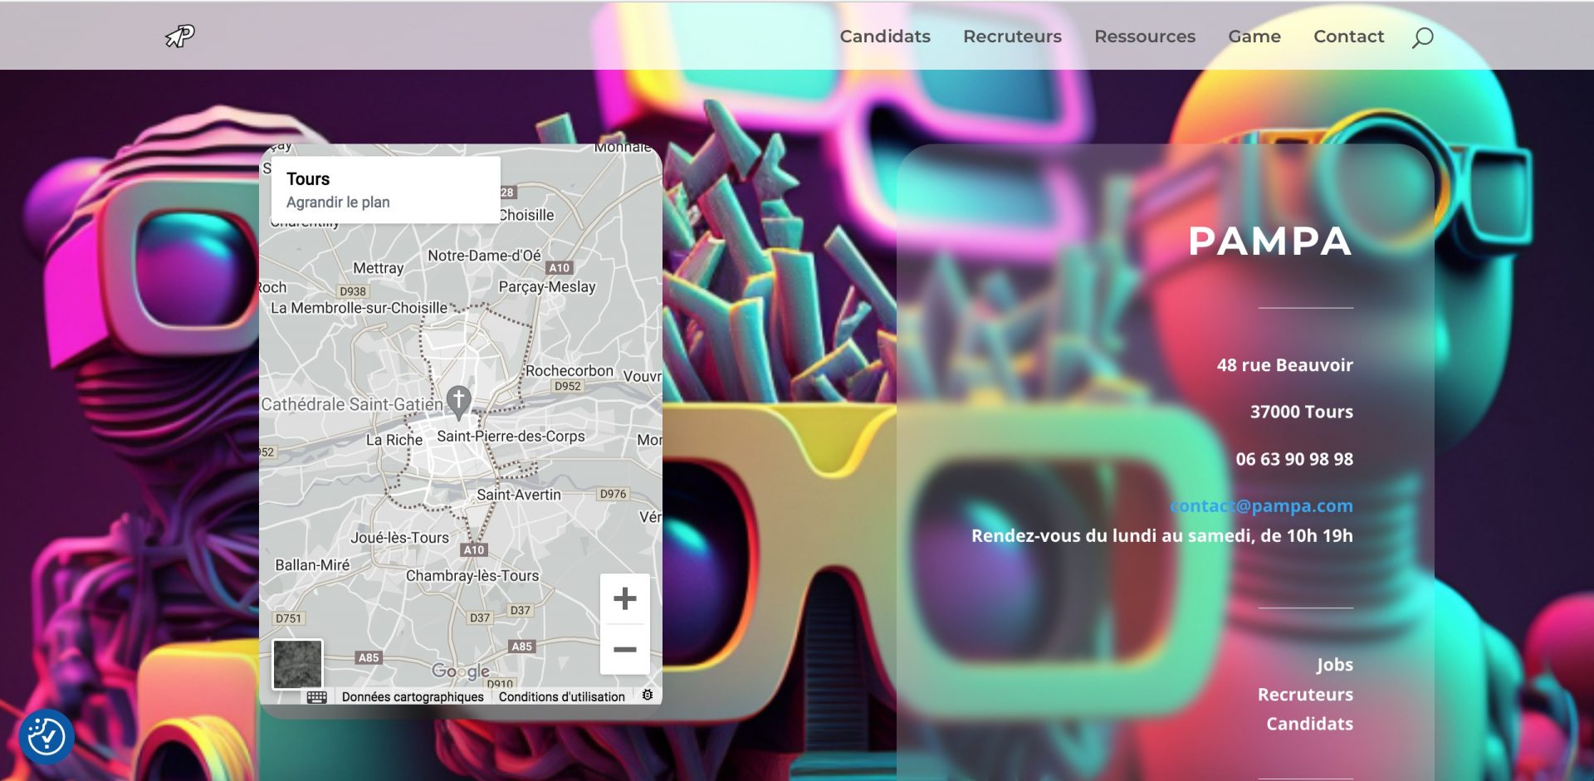Open the Recruteurs footer link

coord(1304,695)
